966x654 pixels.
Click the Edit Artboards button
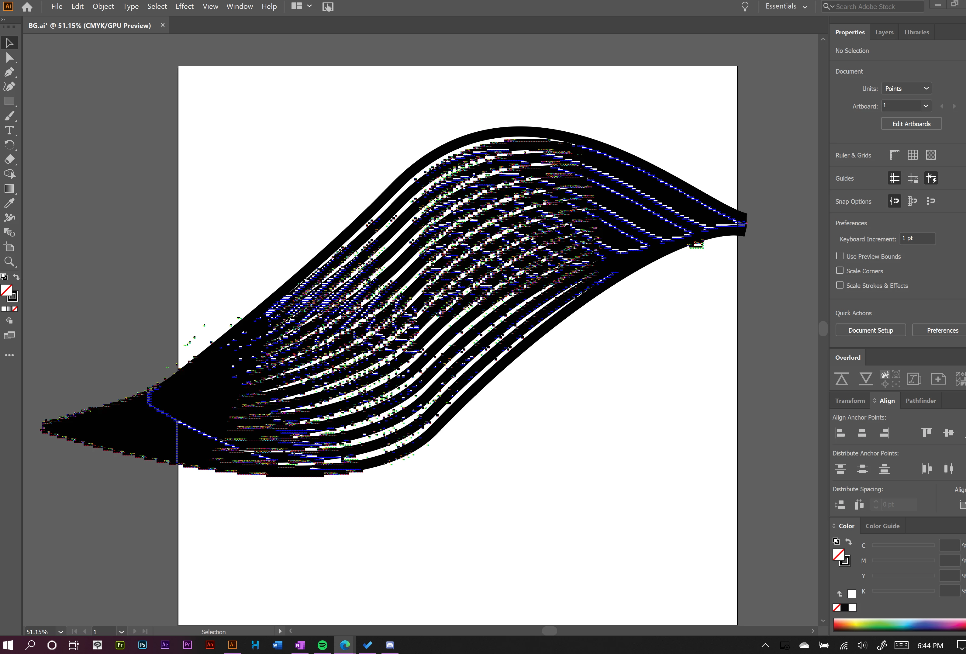click(x=911, y=124)
